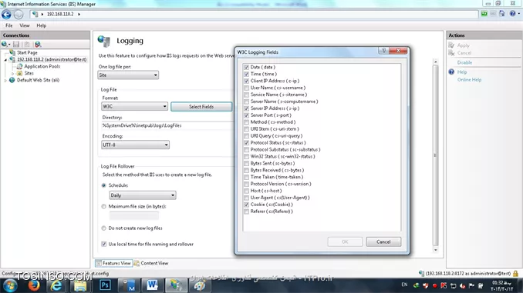
Task: Open the Schedule Daily dropdown
Action: [x=143, y=195]
